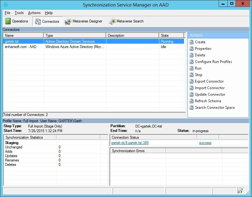The image size is (252, 197).
Task: Click the Metaverse Search icon
Action: coord(112,21)
